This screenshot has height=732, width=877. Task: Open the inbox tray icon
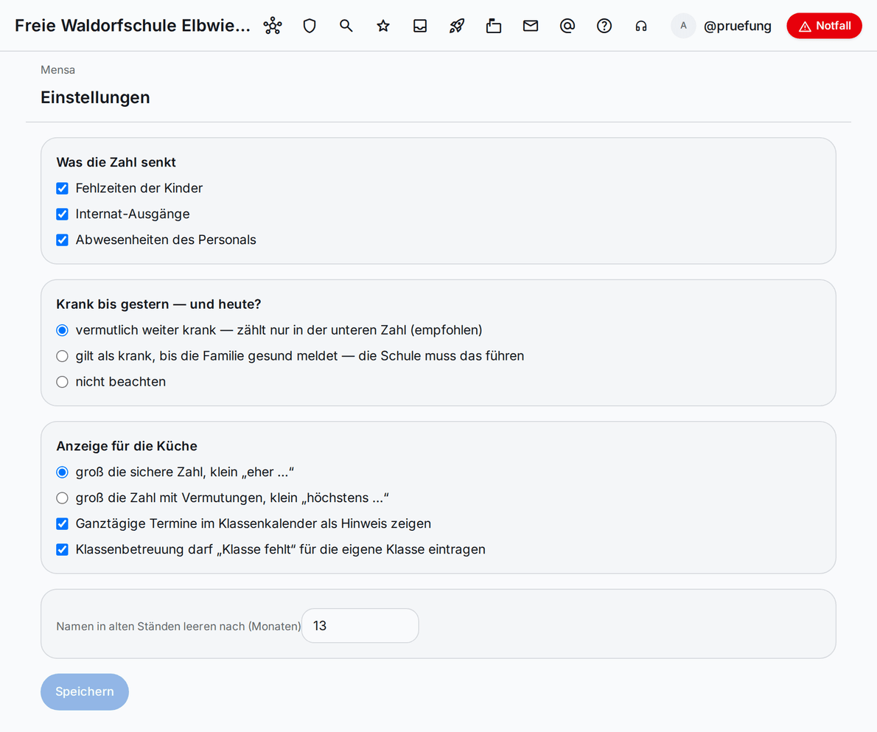[x=420, y=26]
